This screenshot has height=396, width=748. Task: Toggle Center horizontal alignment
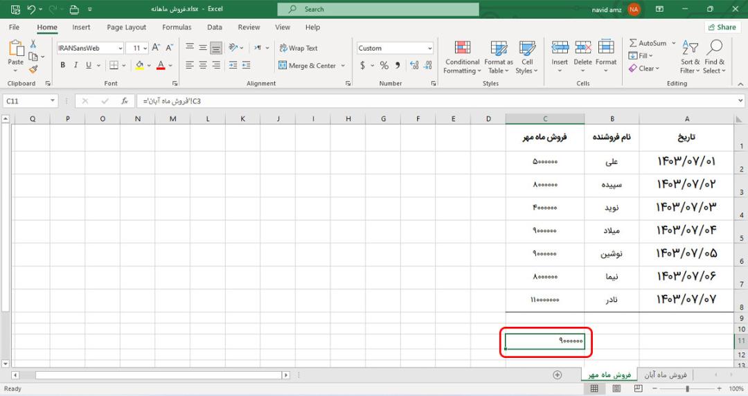(x=203, y=65)
